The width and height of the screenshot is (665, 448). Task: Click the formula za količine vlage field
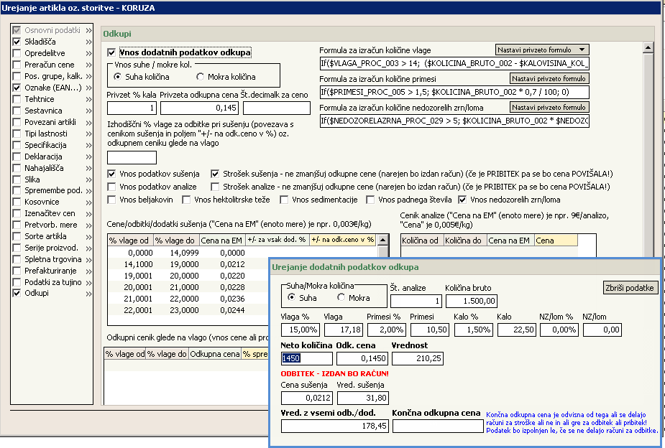[454, 63]
